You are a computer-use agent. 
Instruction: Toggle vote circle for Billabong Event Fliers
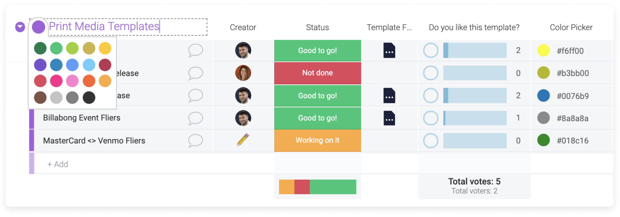pyautogui.click(x=430, y=118)
